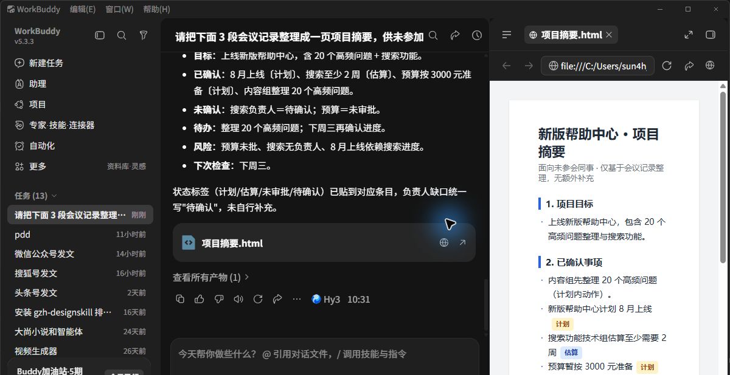Toggle the right preview panel layout icon

click(x=710, y=35)
